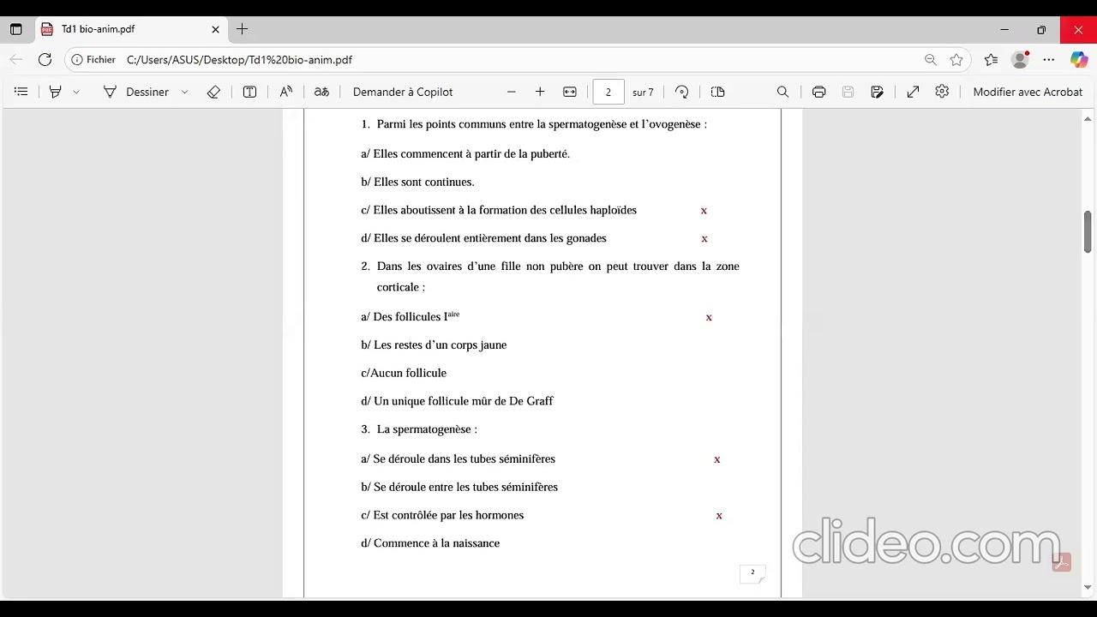Click the scrollbar up arrow
Image resolution: width=1097 pixels, height=617 pixels.
tap(1088, 117)
